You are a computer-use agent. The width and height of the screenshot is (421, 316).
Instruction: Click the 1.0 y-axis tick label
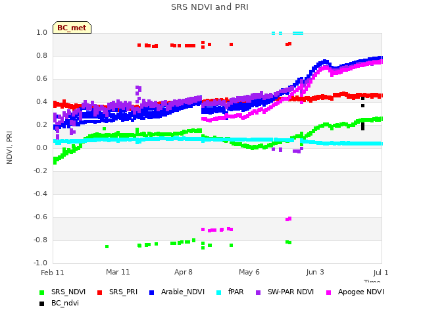(41, 32)
